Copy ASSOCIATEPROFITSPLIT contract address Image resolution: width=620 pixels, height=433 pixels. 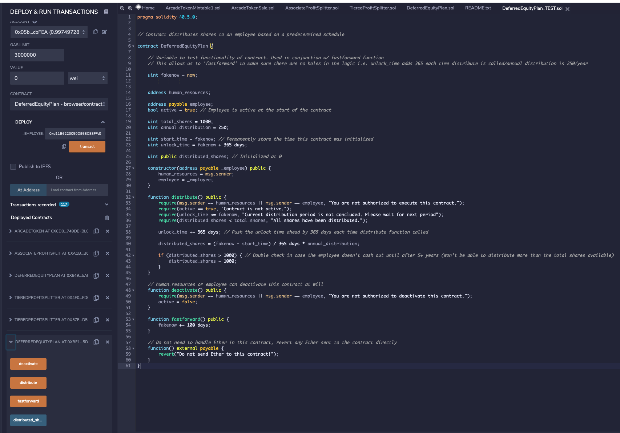coord(96,254)
